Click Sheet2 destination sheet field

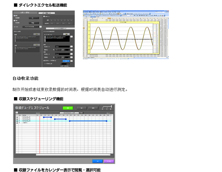pyautogui.click(x=62, y=54)
